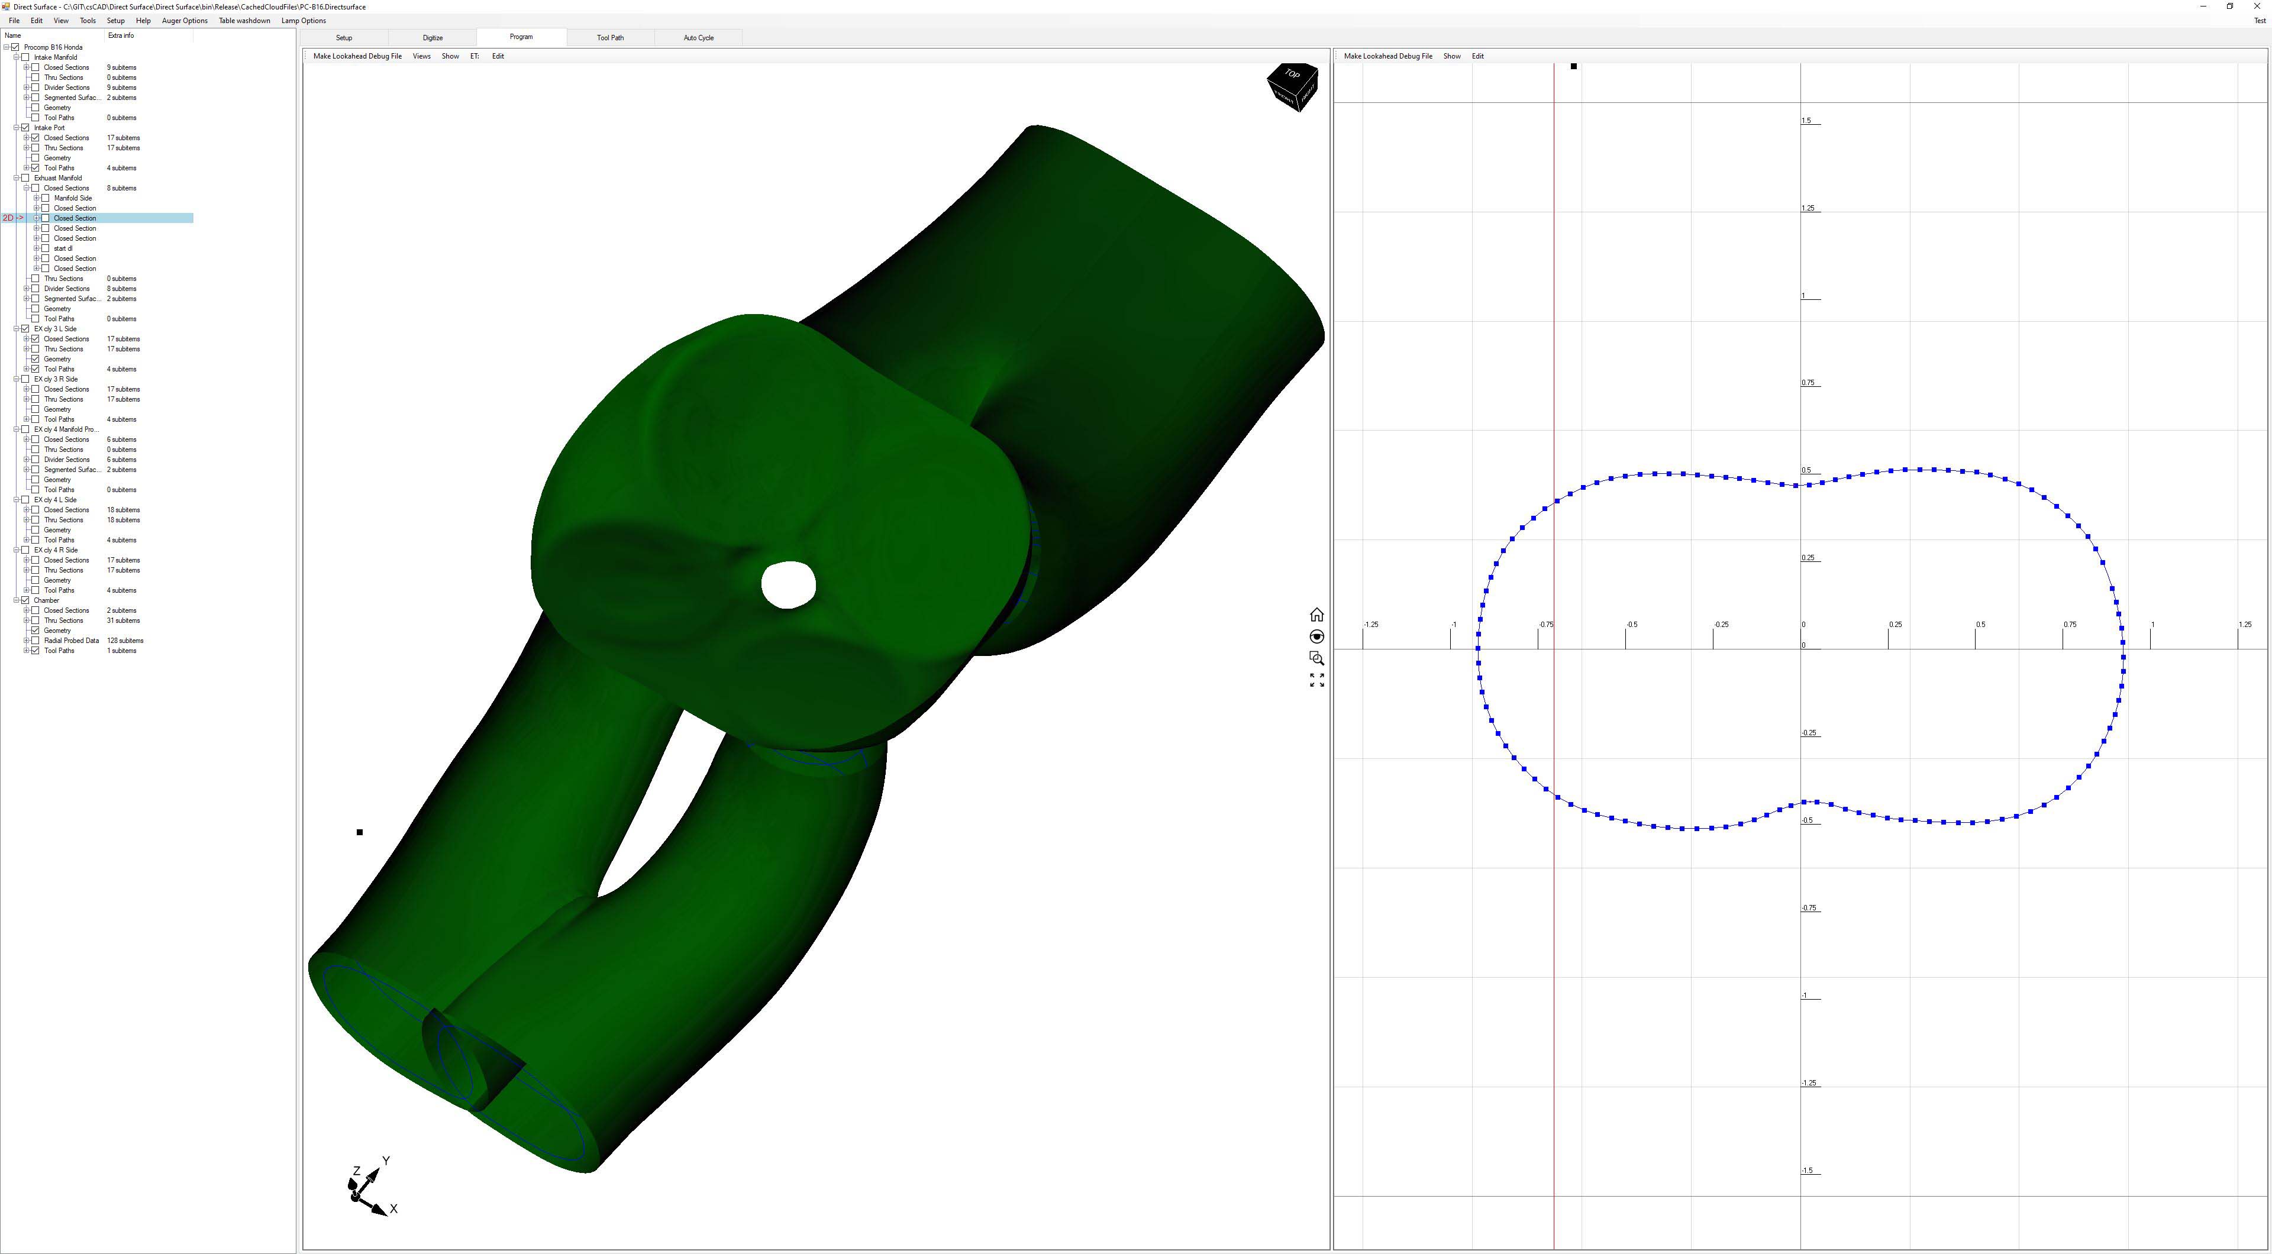Click Make Lookahead Debug File in 3D view
Image resolution: width=2272 pixels, height=1254 pixels.
point(357,56)
